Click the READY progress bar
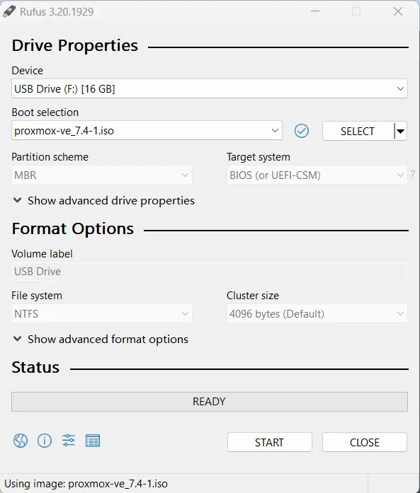This screenshot has width=420, height=493. click(x=210, y=402)
